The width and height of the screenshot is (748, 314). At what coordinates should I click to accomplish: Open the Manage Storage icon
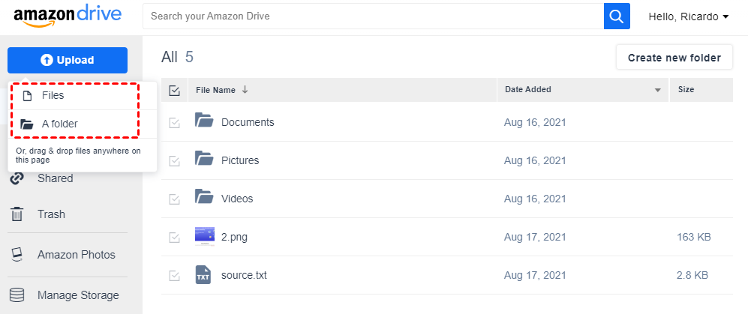[x=17, y=295]
